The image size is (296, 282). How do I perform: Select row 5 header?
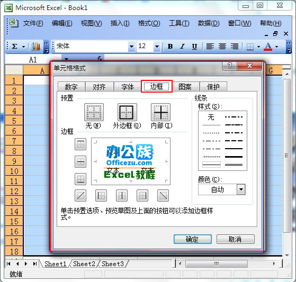point(14,121)
